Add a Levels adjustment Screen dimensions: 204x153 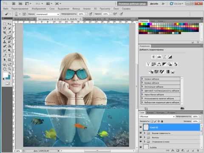point(159,57)
